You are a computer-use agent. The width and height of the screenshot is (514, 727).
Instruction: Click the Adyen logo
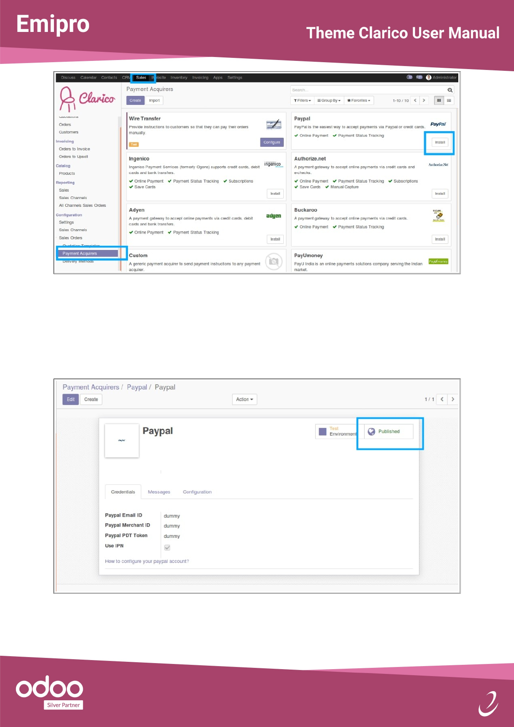pyautogui.click(x=274, y=216)
